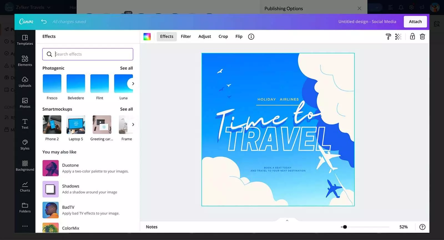Open the image info icon
The height and width of the screenshot is (240, 444).
251,37
